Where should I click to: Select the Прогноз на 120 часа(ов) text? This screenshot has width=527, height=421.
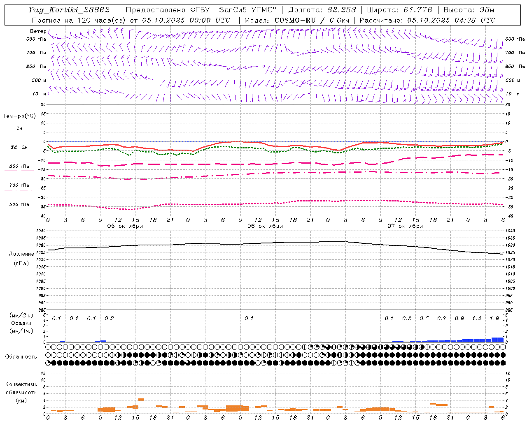[79, 20]
